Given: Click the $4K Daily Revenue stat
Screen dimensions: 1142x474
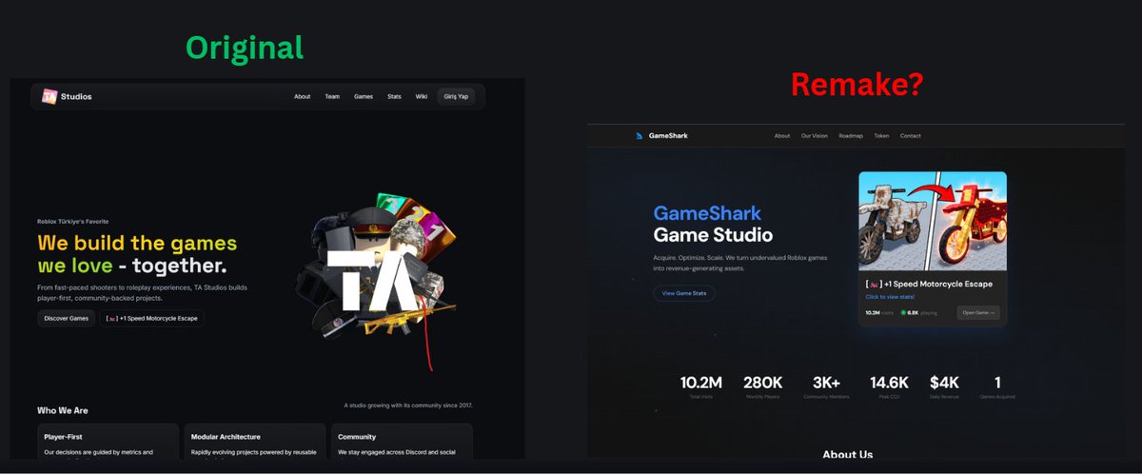Looking at the screenshot, I should (945, 385).
